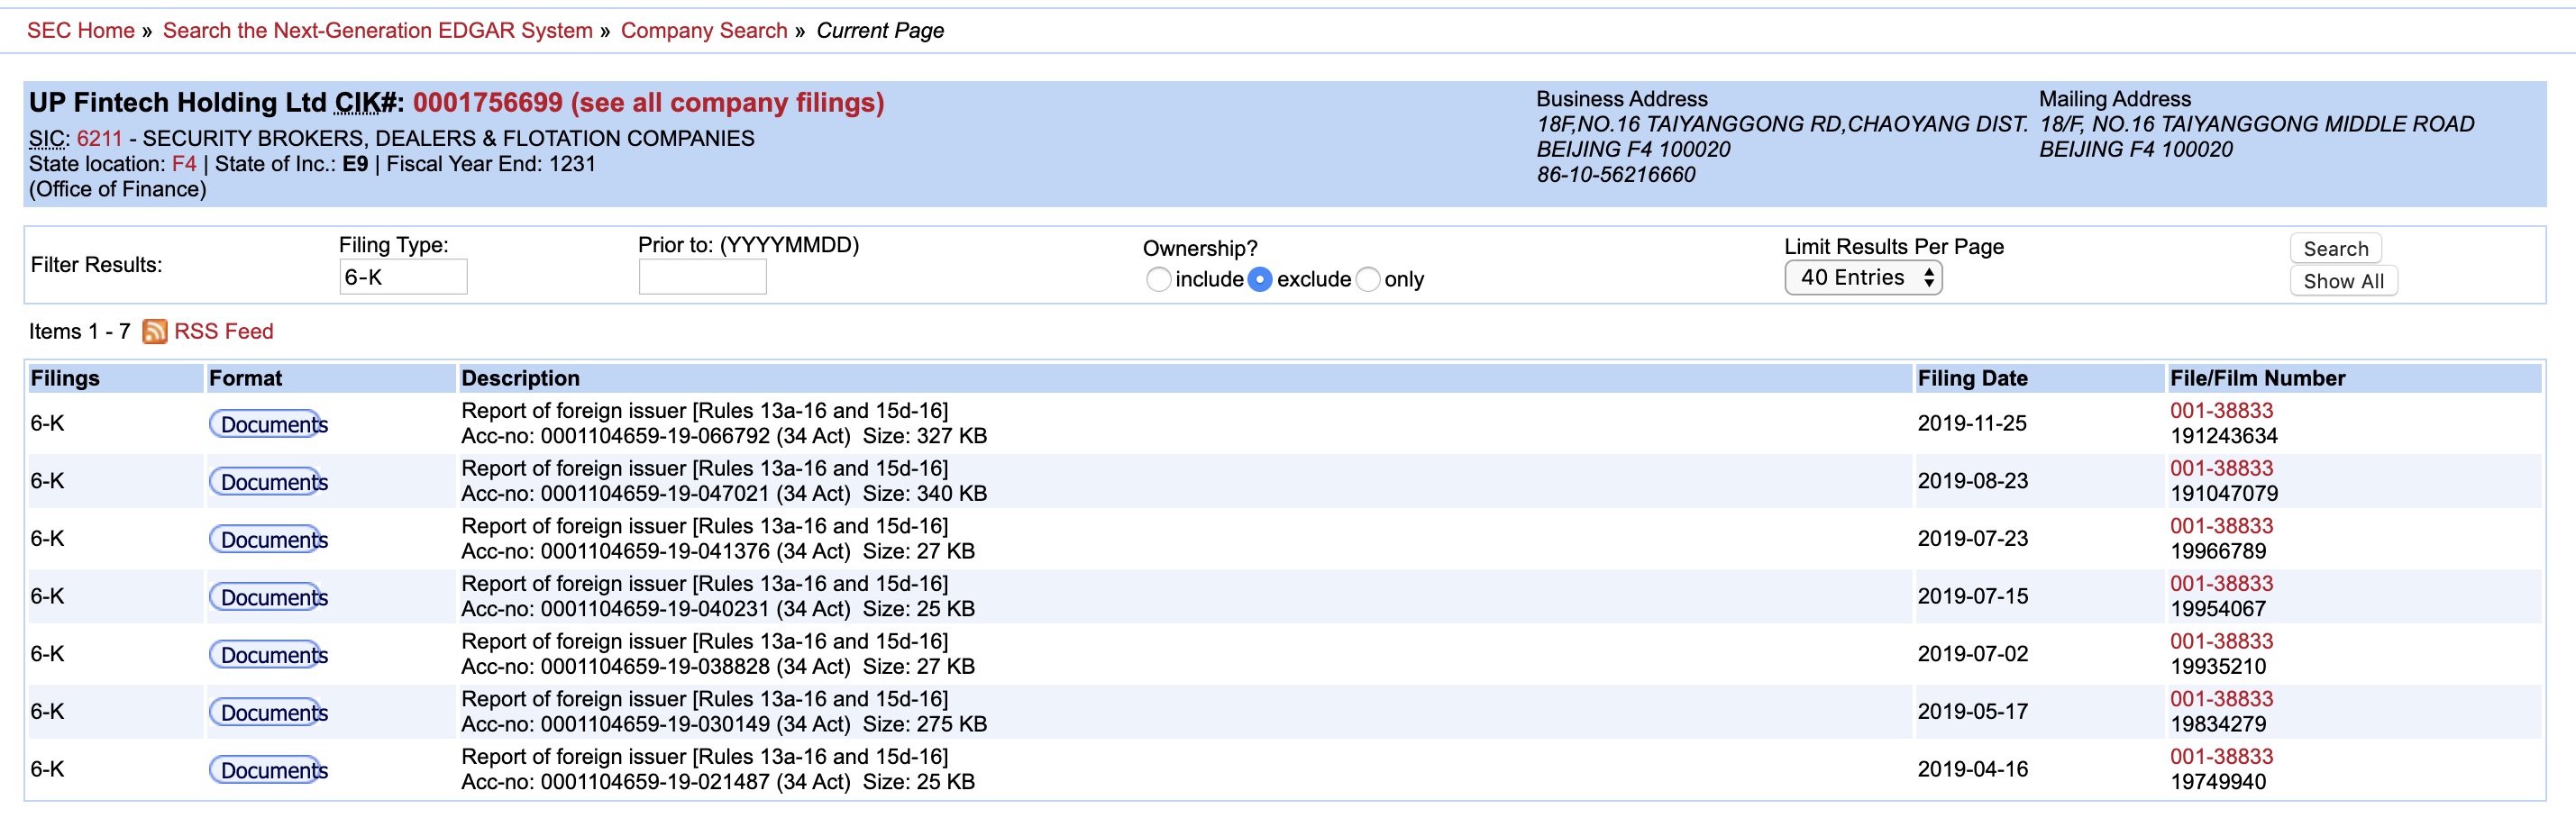Go to SEC Home breadcrumb

tap(81, 31)
